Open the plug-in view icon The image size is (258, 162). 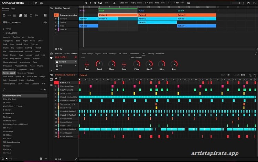[x=51, y=58]
